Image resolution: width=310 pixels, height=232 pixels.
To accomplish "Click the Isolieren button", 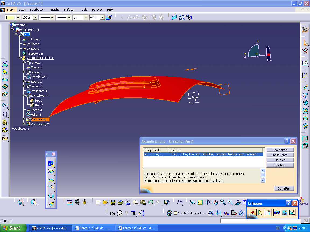I will [280, 160].
